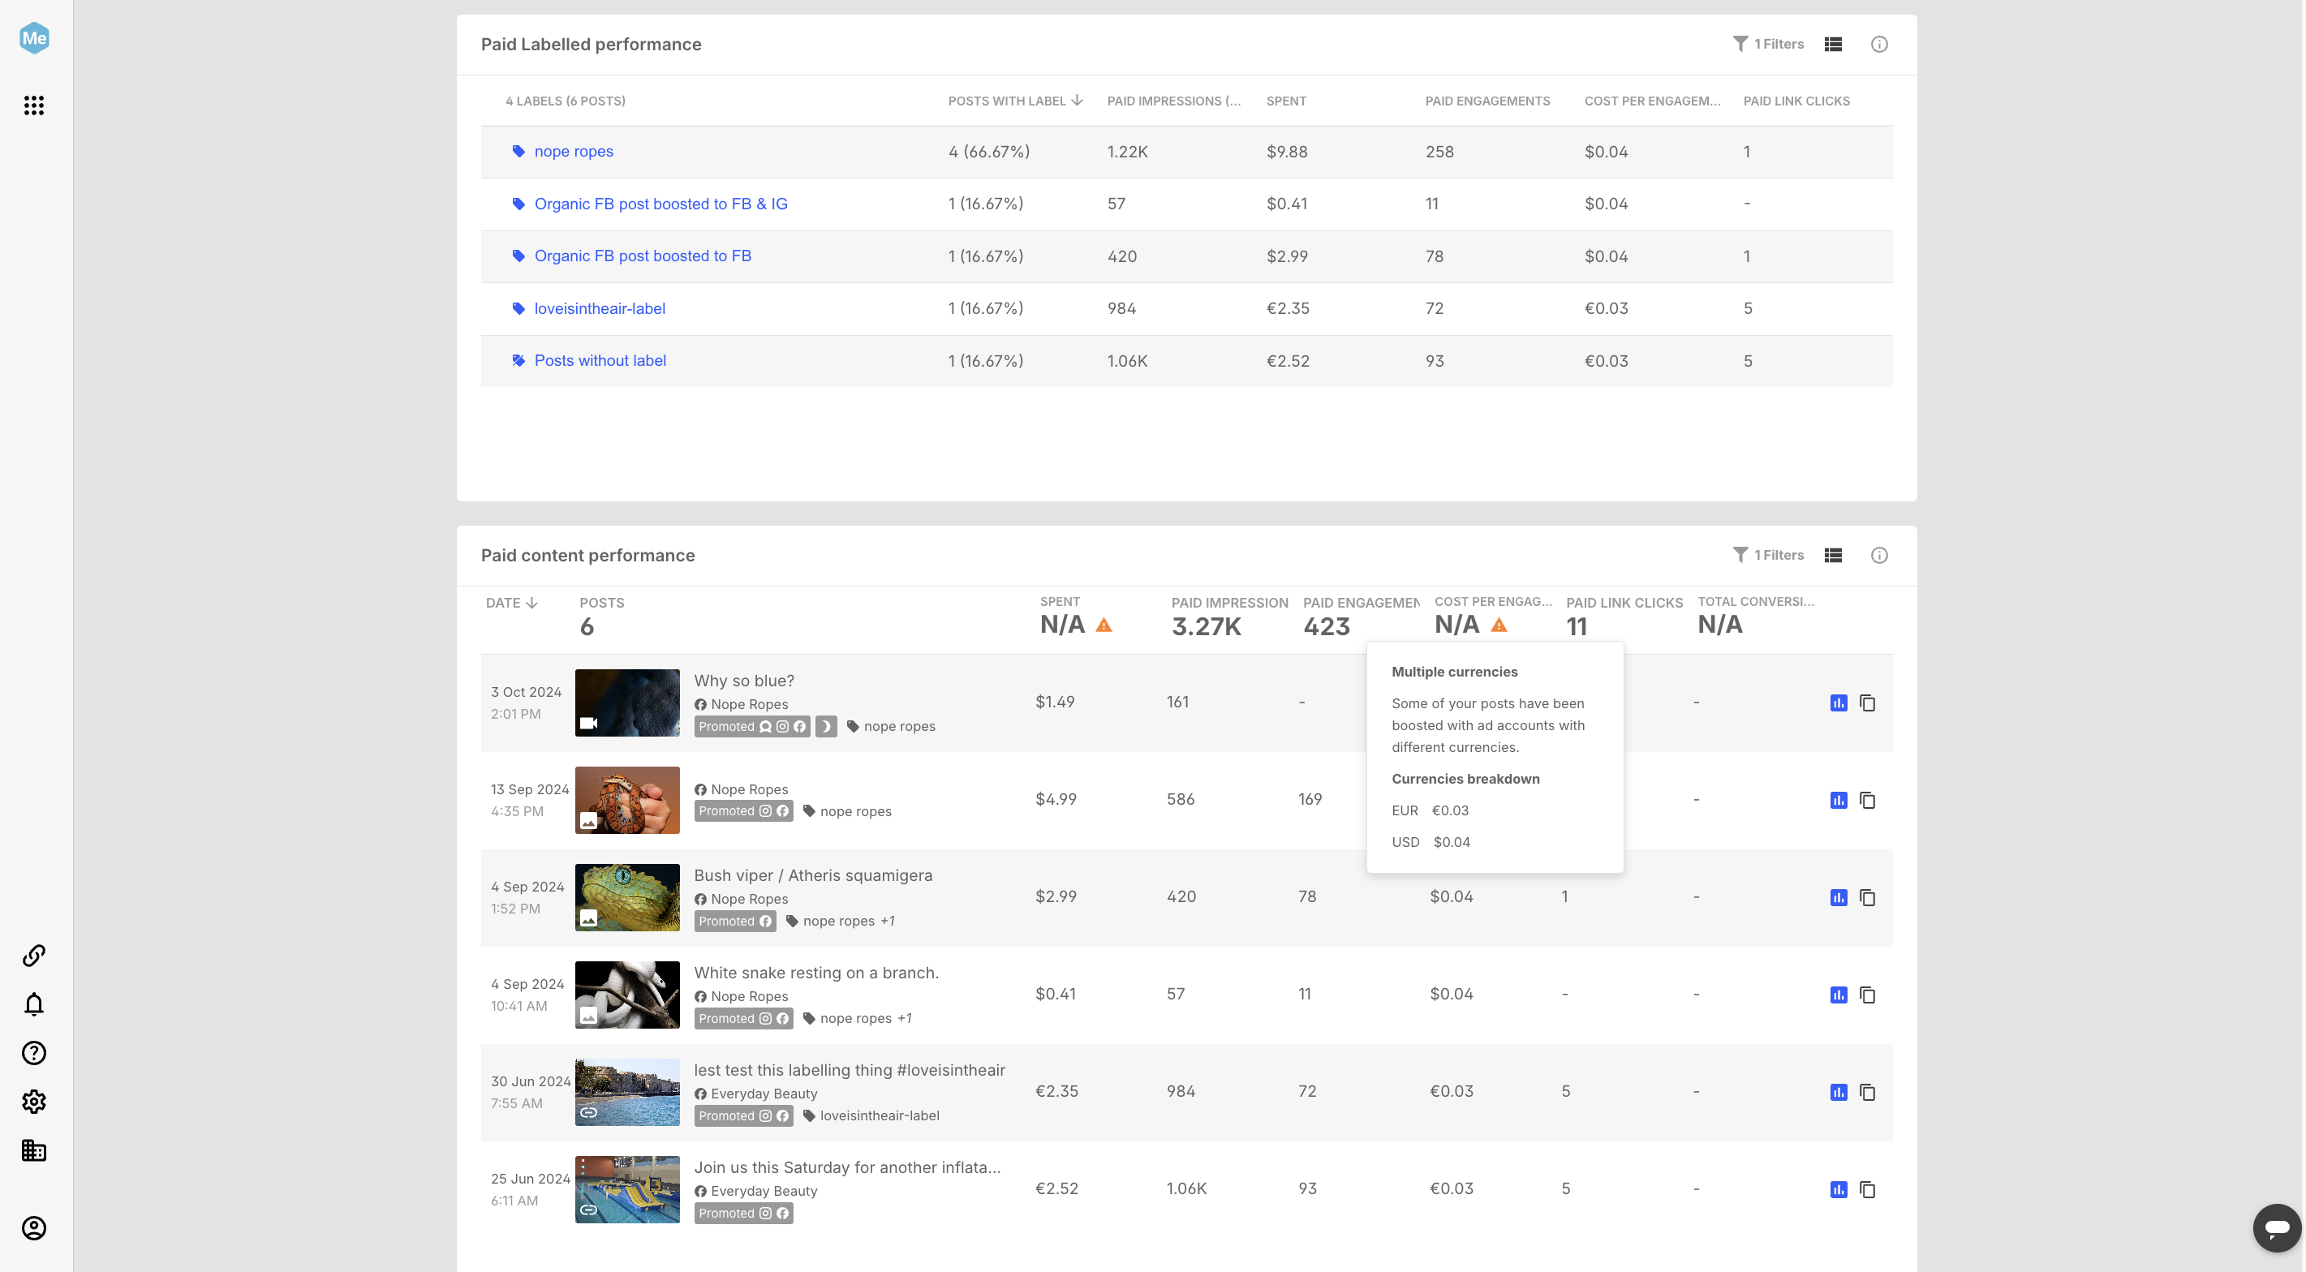Screen dimensions: 2306x1272
Task: Switch table view in Paid content performance
Action: (1833, 555)
